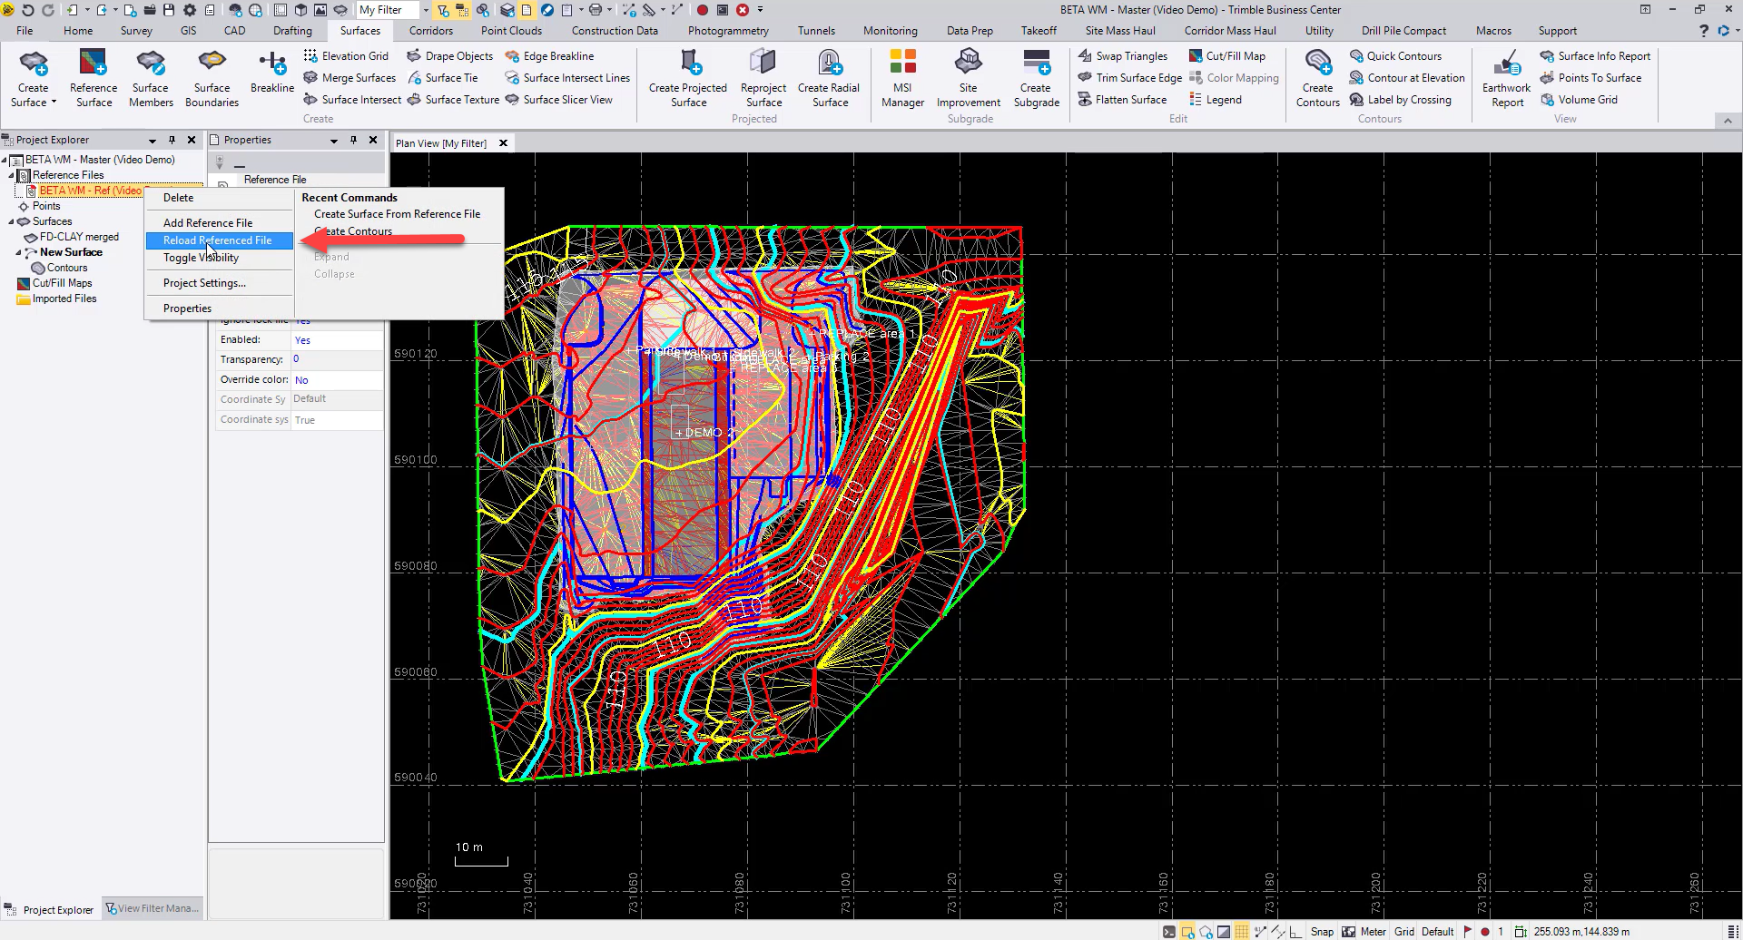Toggle Grid display in status bar
The width and height of the screenshot is (1743, 940).
(x=1403, y=932)
